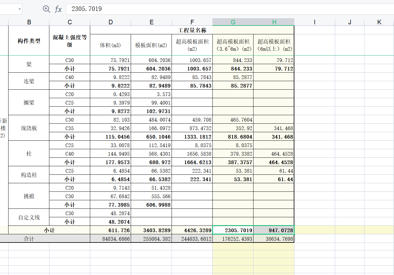Screen dimensions: 394x275
Task: Click the cell with value 379.3382
Action: click(x=233, y=154)
